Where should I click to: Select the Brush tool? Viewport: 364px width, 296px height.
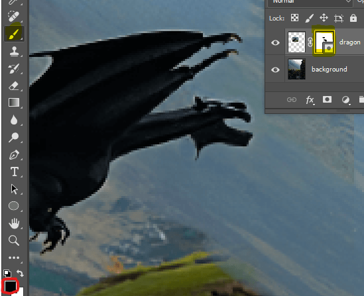coord(14,34)
